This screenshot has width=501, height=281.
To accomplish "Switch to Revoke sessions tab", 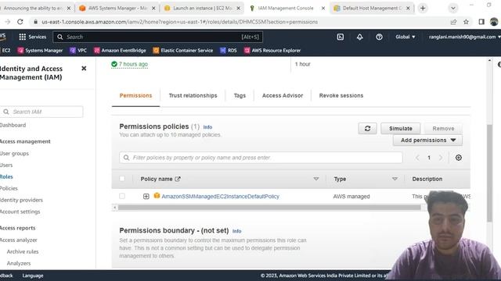I will [341, 95].
